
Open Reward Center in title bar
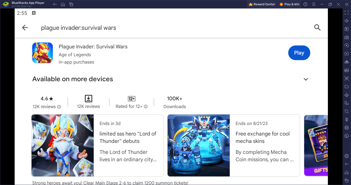[x=262, y=4]
